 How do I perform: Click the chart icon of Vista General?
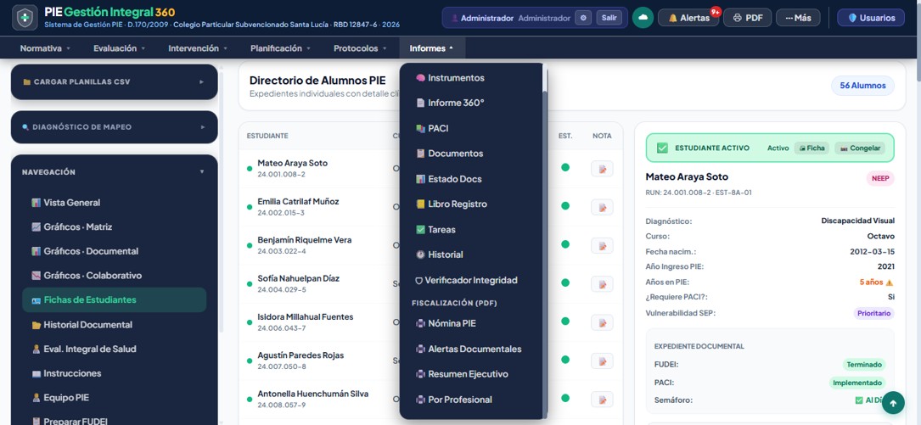(x=37, y=203)
